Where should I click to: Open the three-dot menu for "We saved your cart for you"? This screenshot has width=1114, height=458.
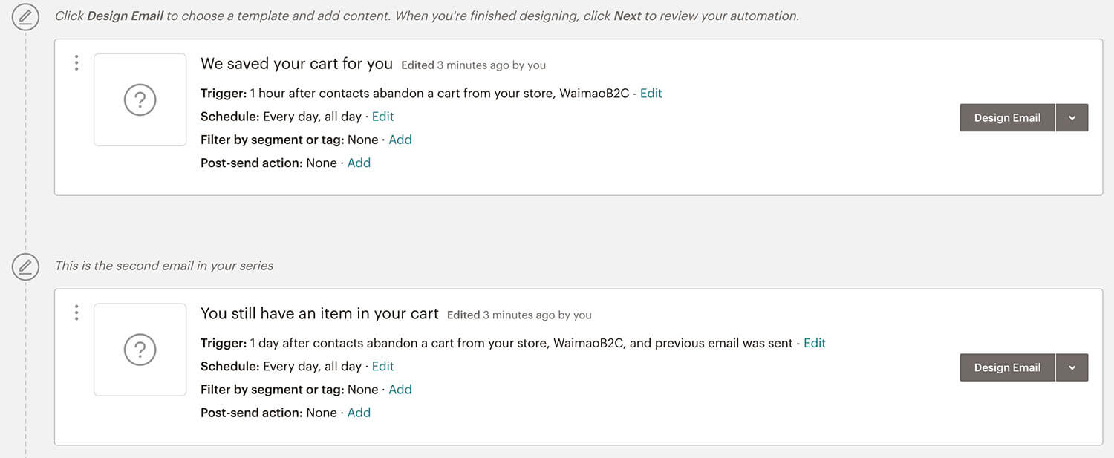click(x=76, y=63)
